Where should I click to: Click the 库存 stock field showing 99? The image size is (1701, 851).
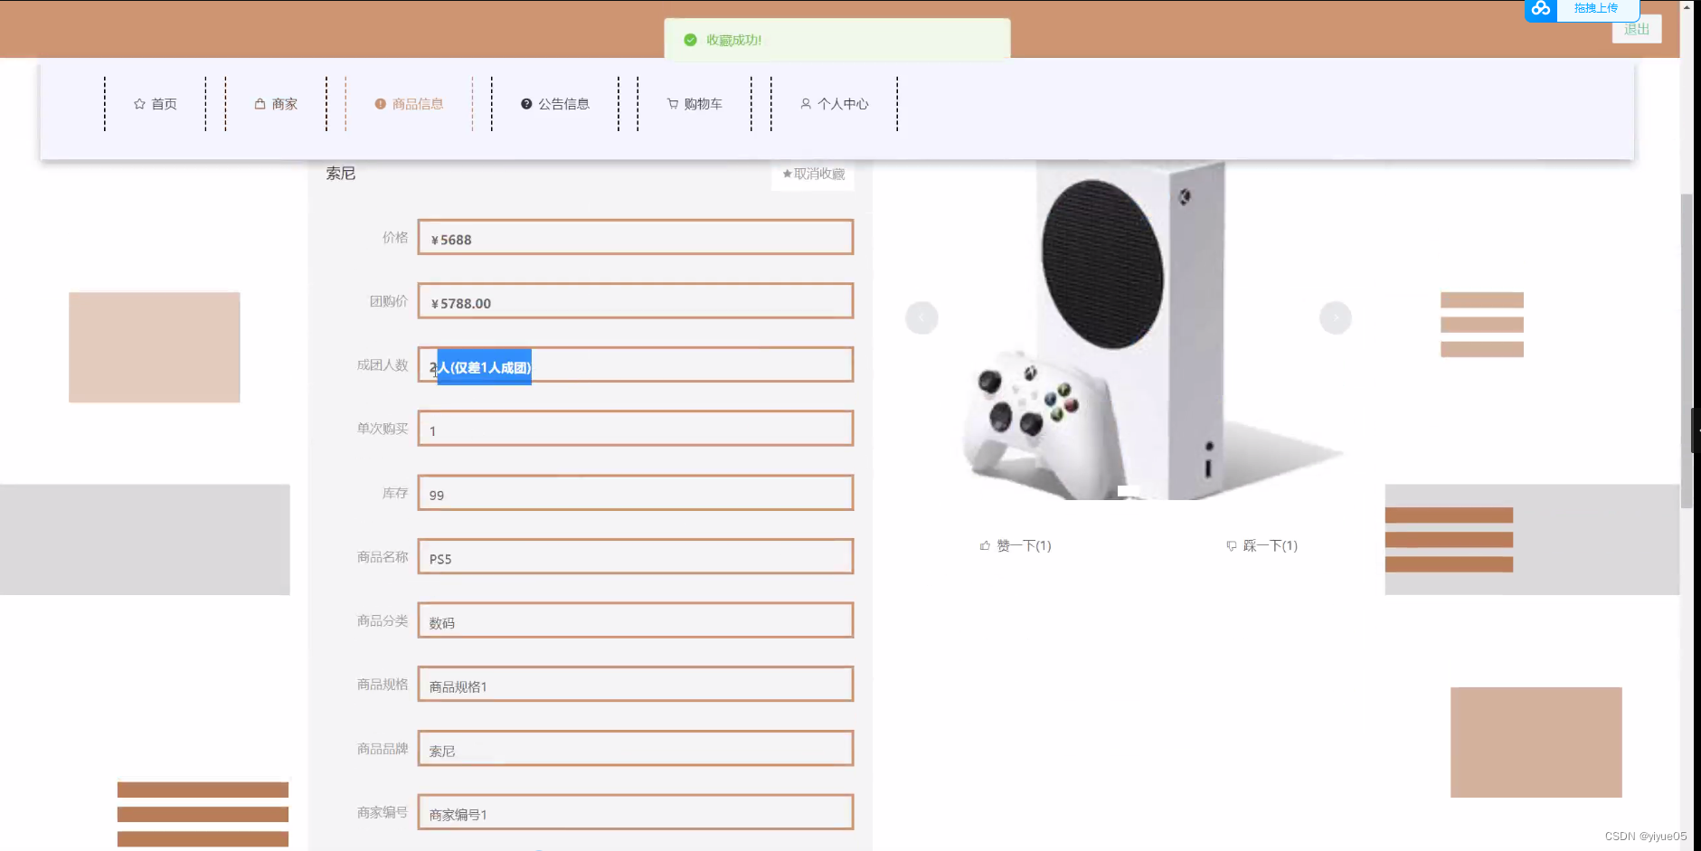coord(636,493)
